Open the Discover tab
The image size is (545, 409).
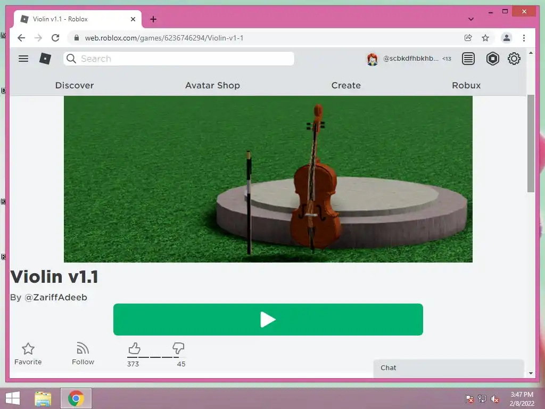coord(75,85)
